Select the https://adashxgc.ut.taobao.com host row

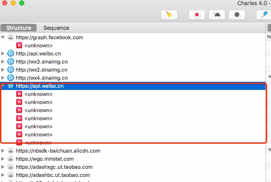pos(133,167)
